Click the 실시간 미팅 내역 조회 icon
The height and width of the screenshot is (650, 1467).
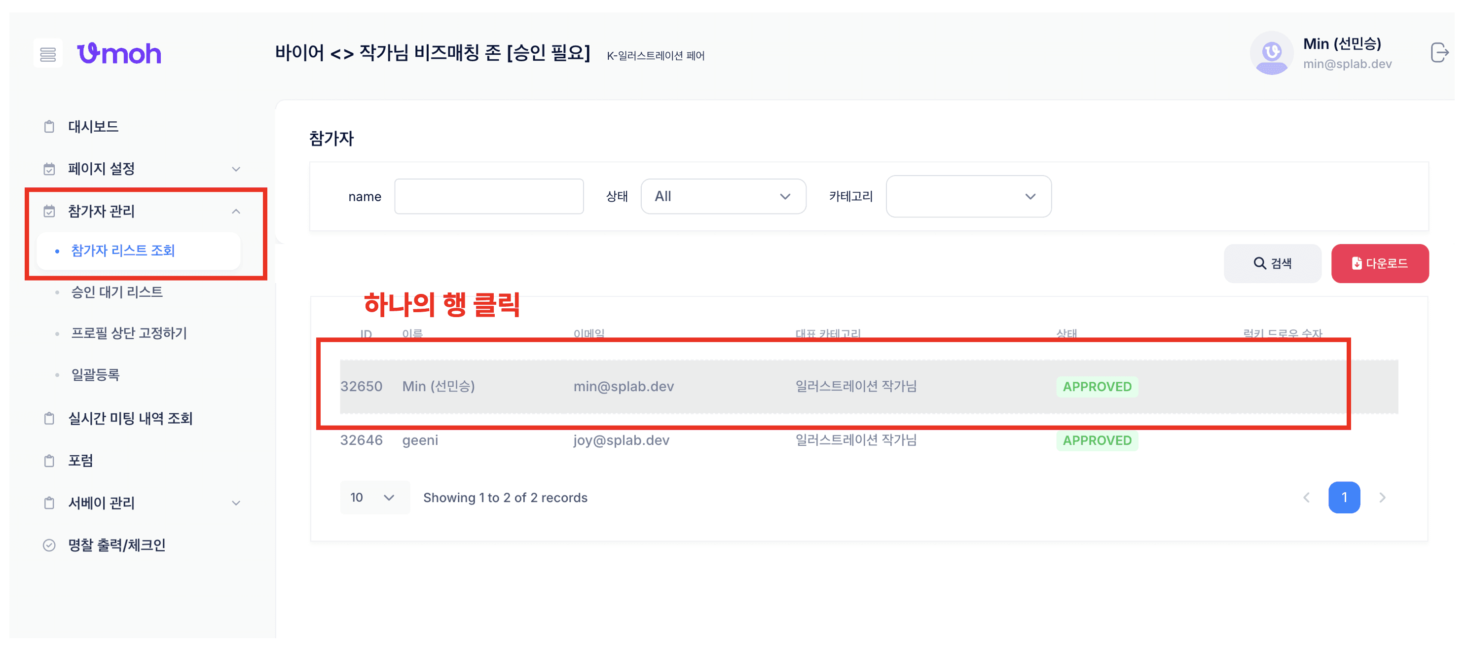coord(49,418)
